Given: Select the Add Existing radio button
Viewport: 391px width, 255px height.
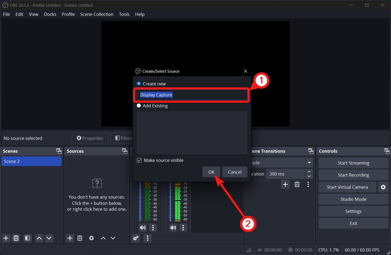Looking at the screenshot, I should (x=139, y=106).
